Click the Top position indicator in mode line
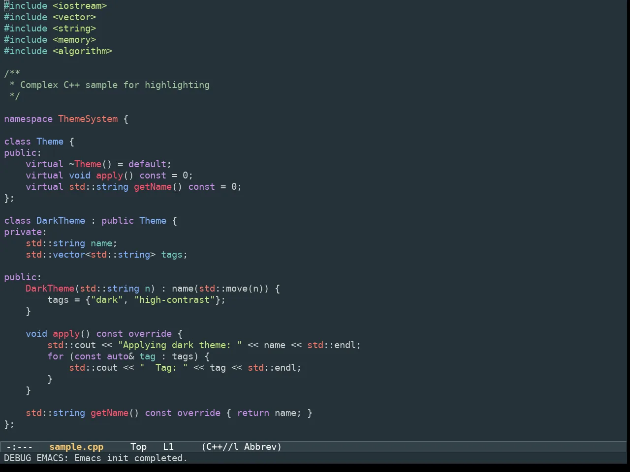Screen dimensions: 630x472 tap(138, 447)
